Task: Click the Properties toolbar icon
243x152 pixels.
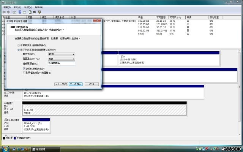Action: [x=35, y=12]
